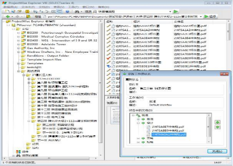Expand the BSI200 Peterborough Geospatial folder

click(x=19, y=33)
